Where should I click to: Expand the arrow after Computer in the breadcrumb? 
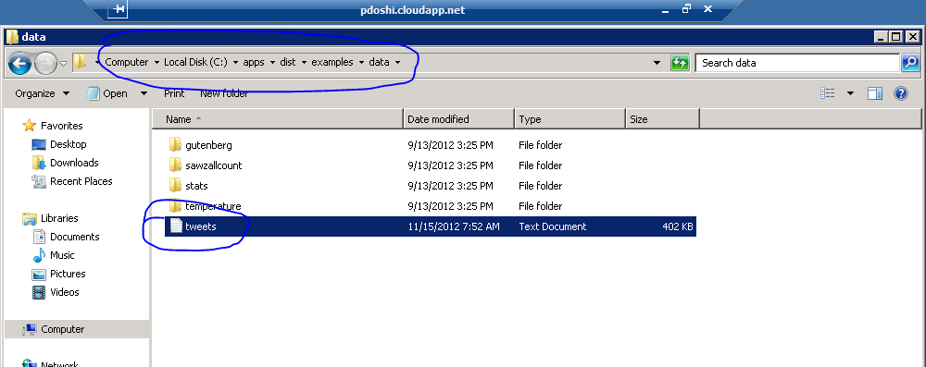(x=156, y=63)
